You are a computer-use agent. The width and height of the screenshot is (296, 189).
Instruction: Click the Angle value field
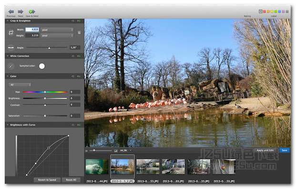coord(75,48)
